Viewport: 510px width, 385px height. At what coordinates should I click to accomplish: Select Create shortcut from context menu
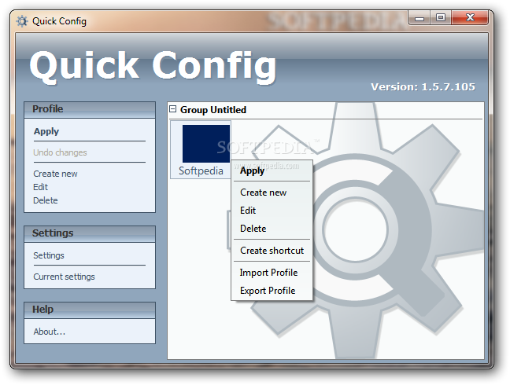(272, 251)
